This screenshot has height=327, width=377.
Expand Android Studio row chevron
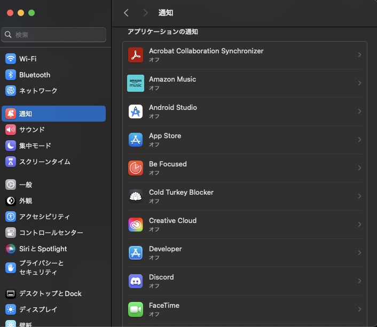click(x=359, y=111)
